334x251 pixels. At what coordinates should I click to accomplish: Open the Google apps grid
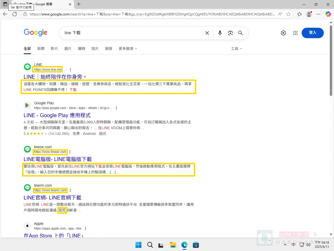pyautogui.click(x=295, y=33)
